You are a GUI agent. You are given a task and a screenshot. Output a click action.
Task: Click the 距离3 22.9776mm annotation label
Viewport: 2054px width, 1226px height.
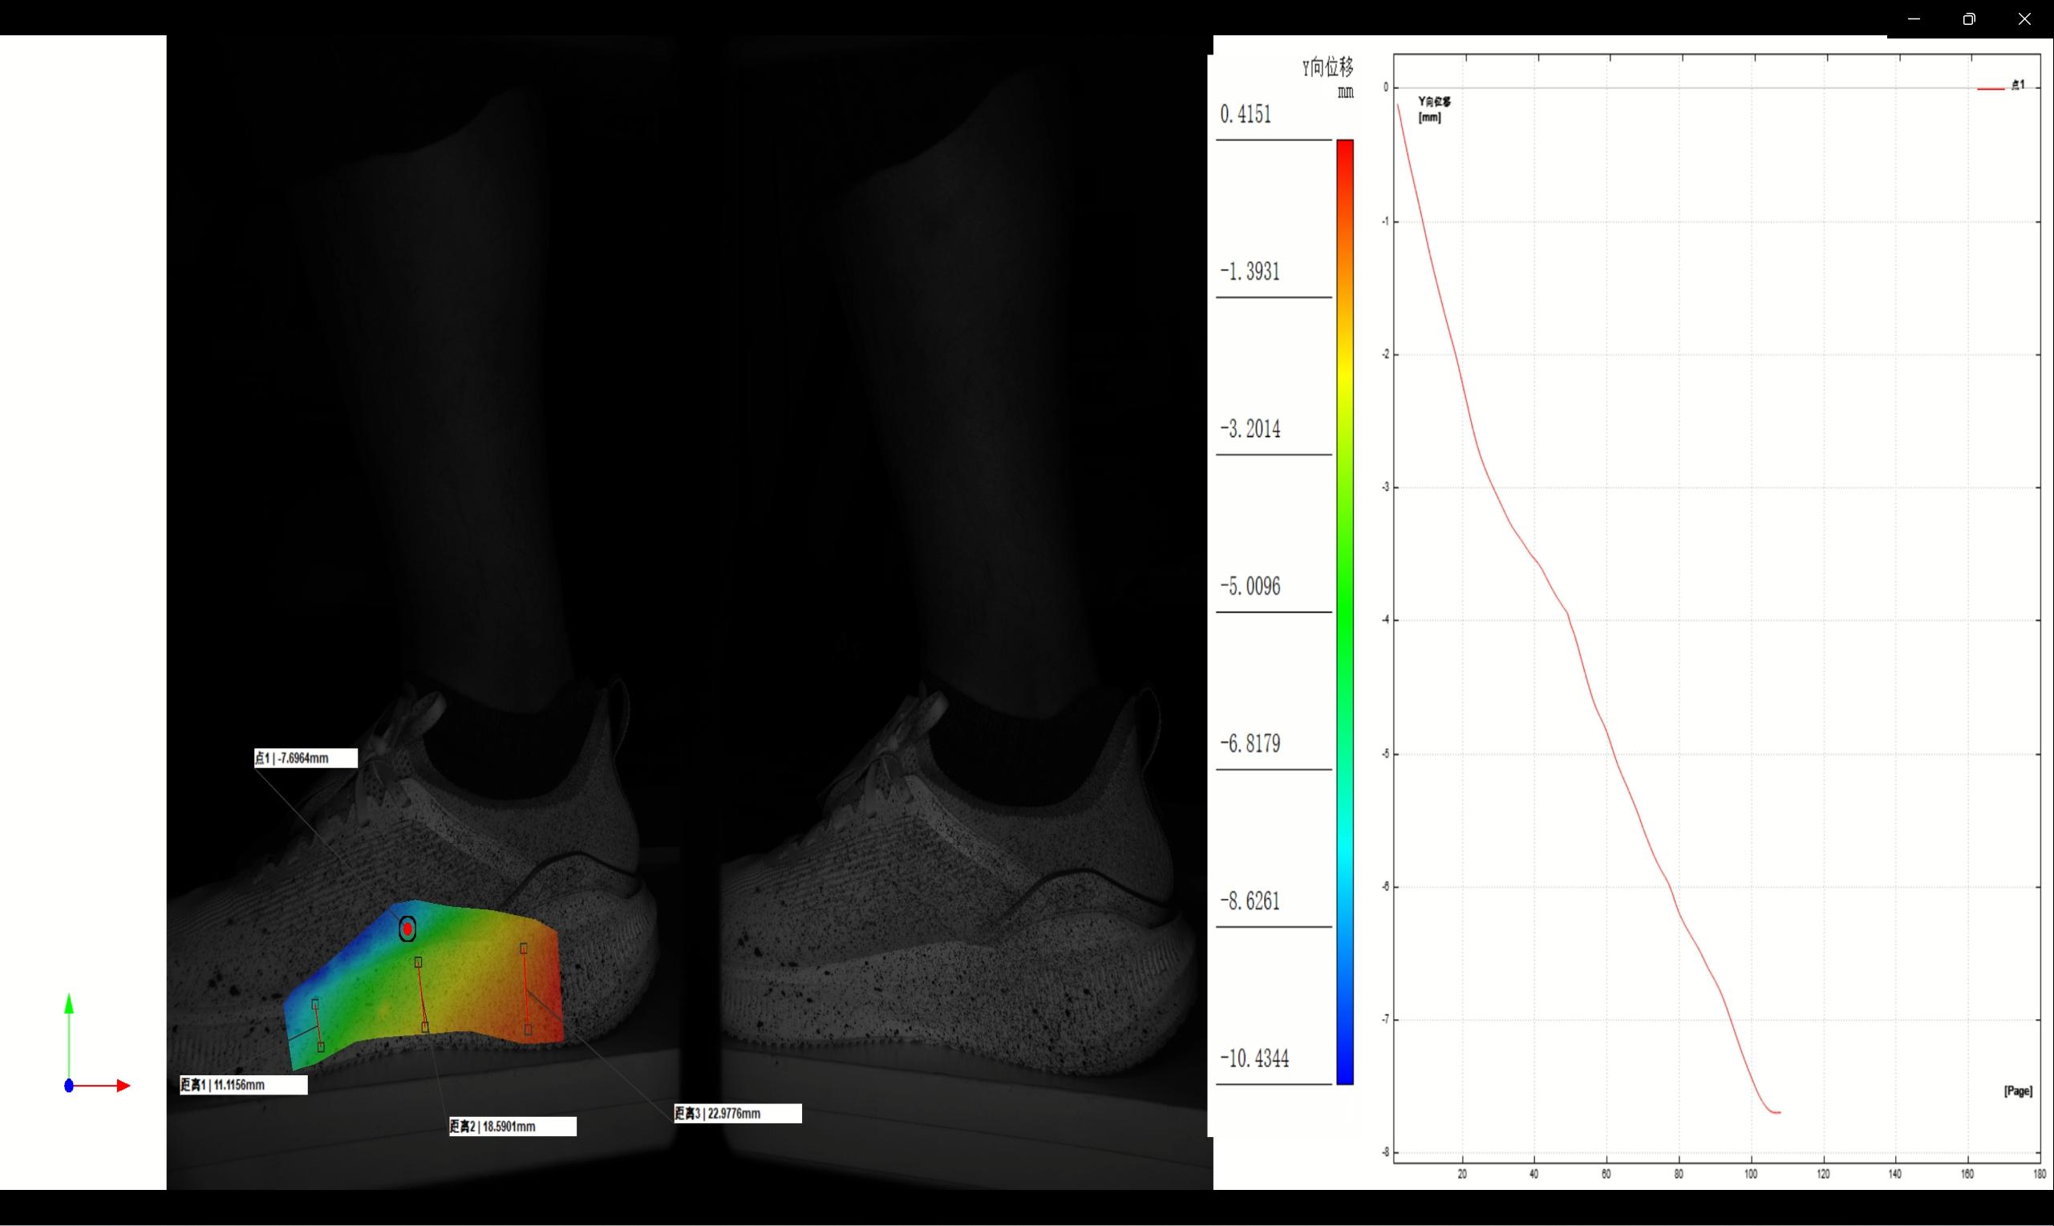(x=737, y=1114)
